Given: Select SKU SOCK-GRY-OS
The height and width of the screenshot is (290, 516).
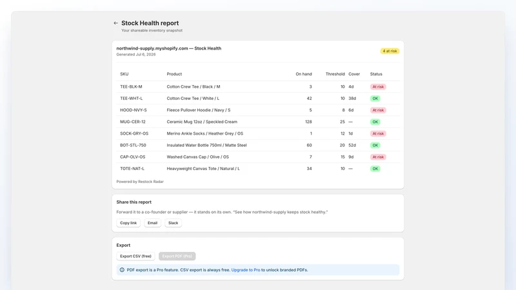Looking at the screenshot, I should (134, 133).
